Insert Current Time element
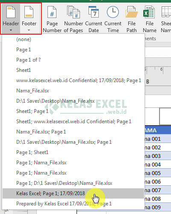This screenshot has height=214, width=171. (x=113, y=19)
